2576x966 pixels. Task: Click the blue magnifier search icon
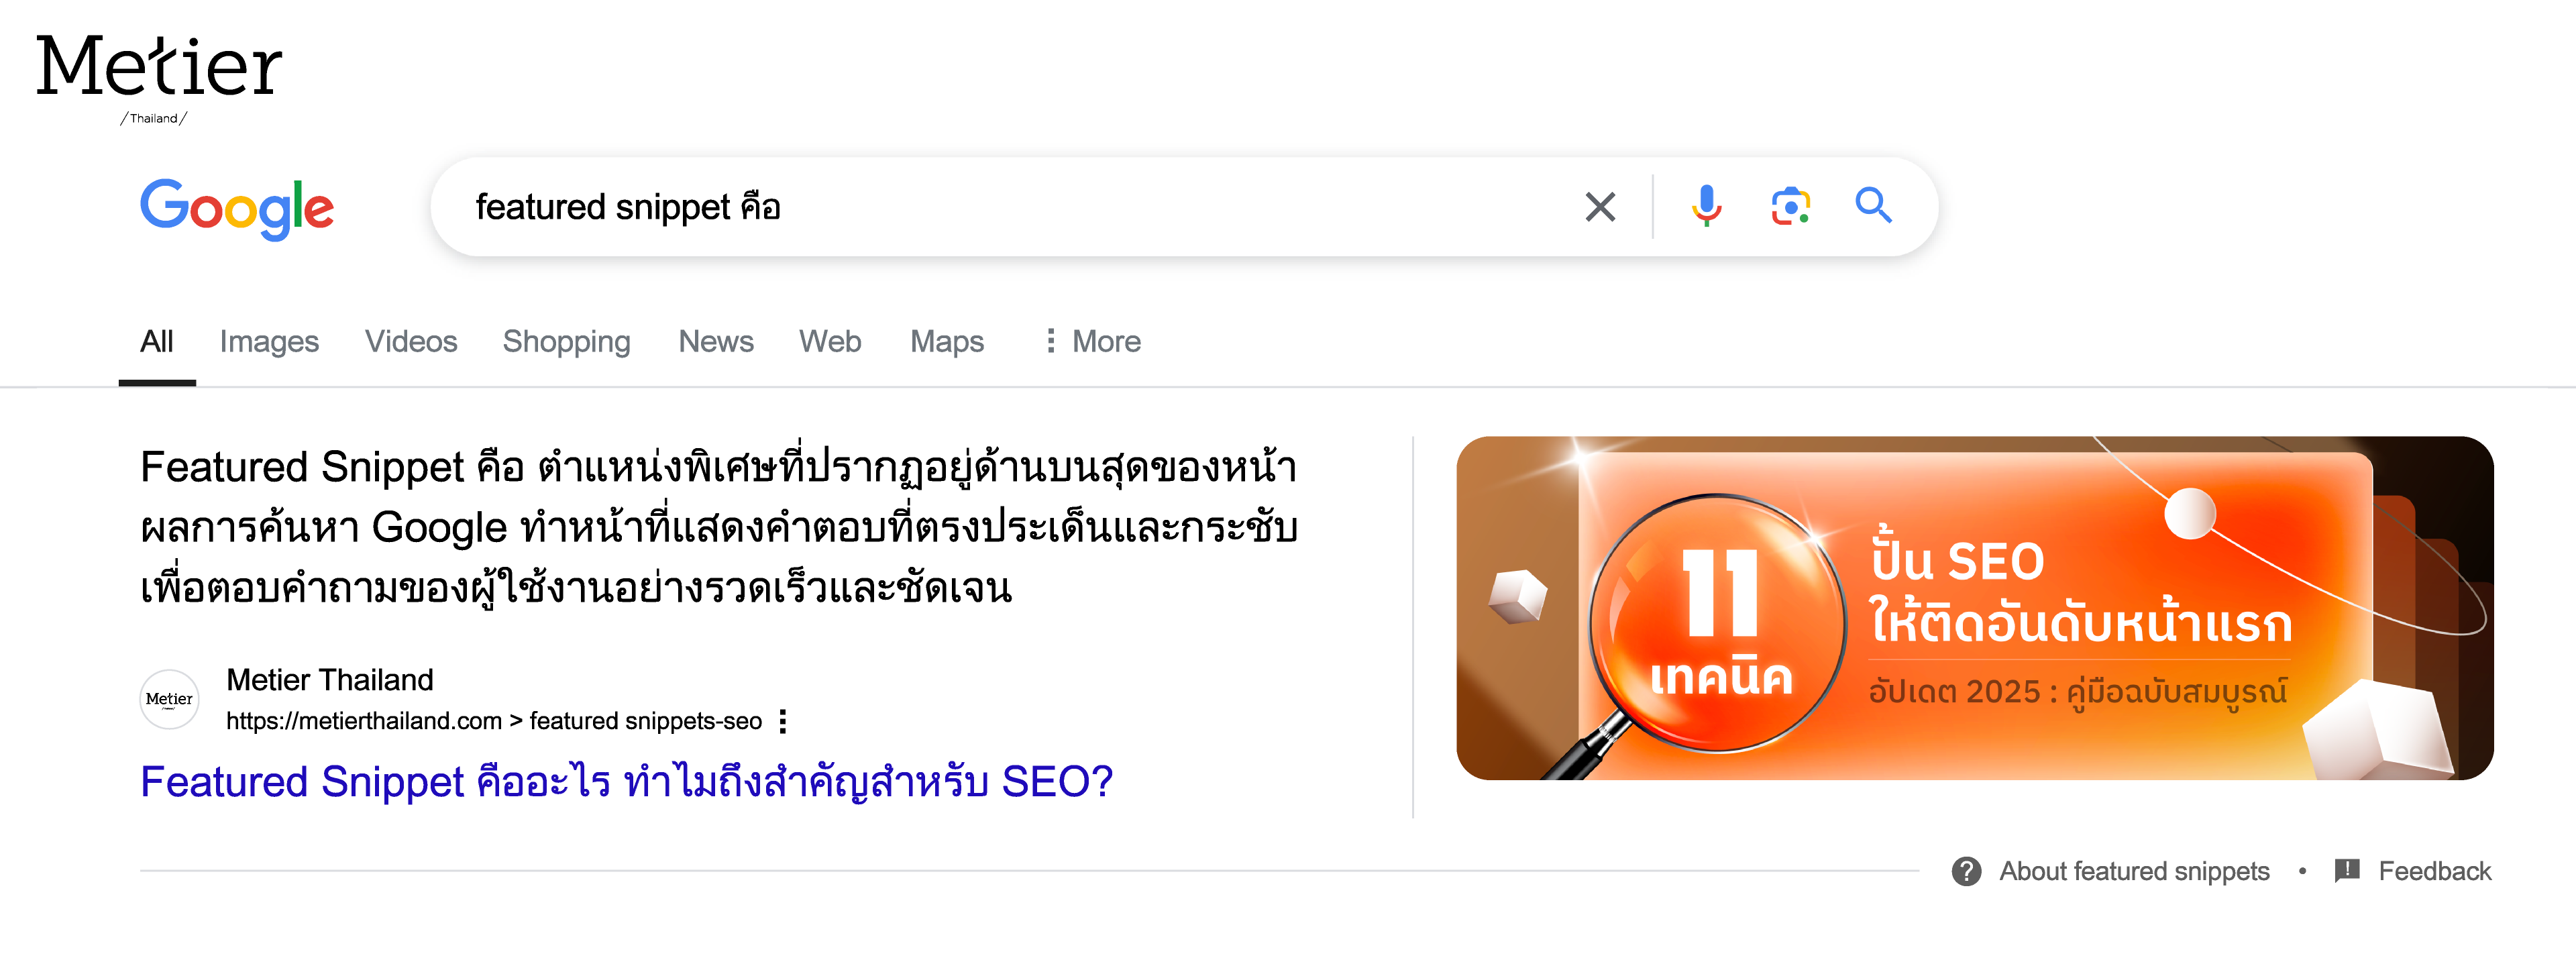coord(1873,206)
